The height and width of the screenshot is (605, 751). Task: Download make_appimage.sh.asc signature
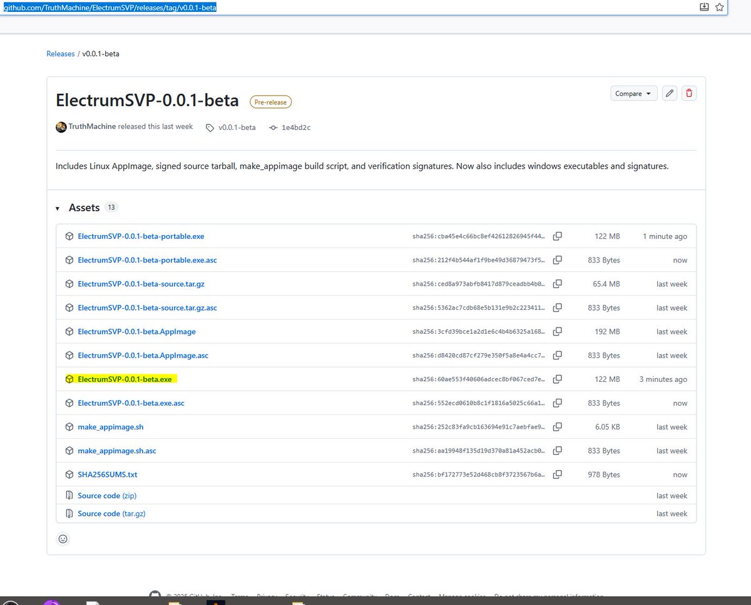[x=117, y=451]
